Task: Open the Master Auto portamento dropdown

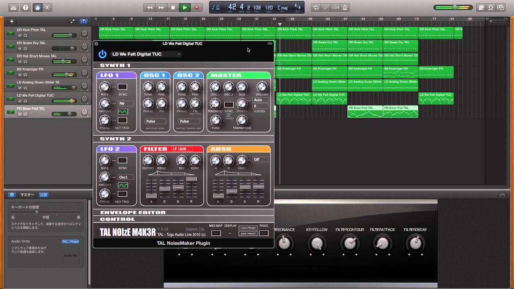Action: (260, 100)
